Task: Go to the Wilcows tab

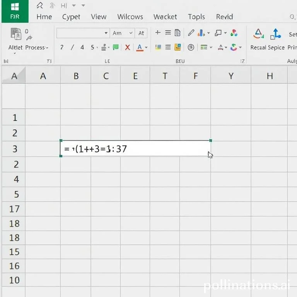Action: [130, 17]
